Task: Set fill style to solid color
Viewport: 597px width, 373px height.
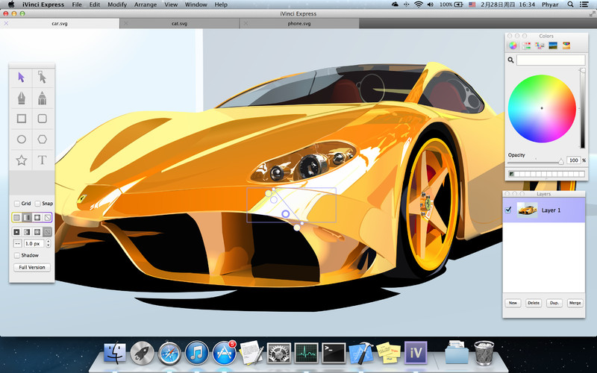Action: click(x=16, y=218)
